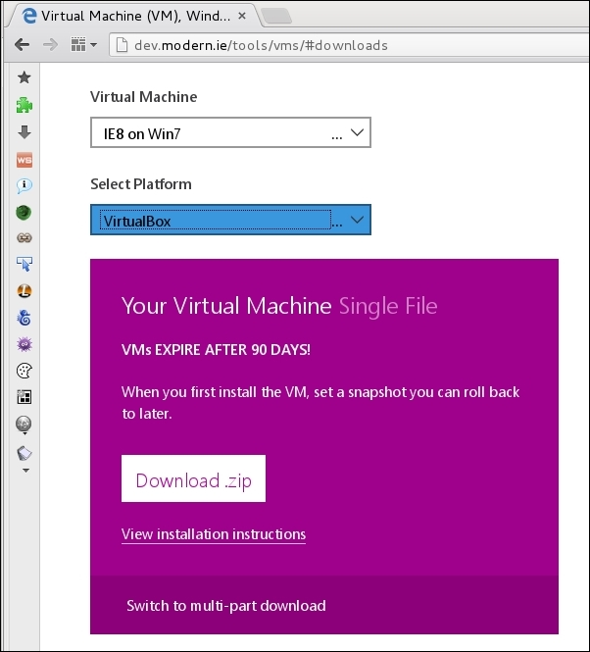Open the apps grid dropdown in toolbar
590x652 pixels.
pos(83,44)
